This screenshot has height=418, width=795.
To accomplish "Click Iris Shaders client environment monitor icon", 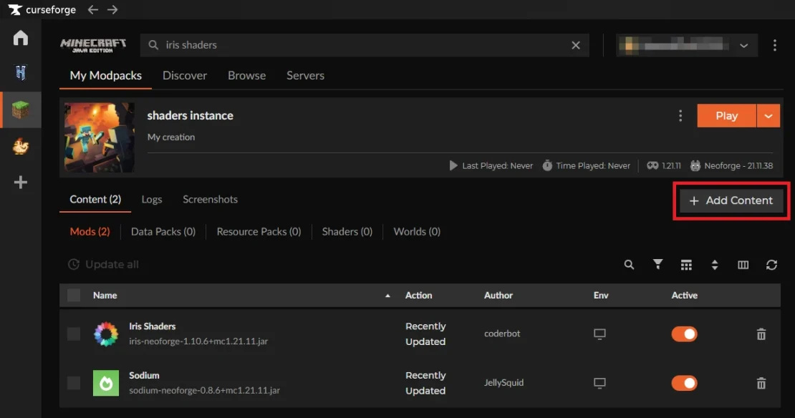I will pyautogui.click(x=599, y=334).
